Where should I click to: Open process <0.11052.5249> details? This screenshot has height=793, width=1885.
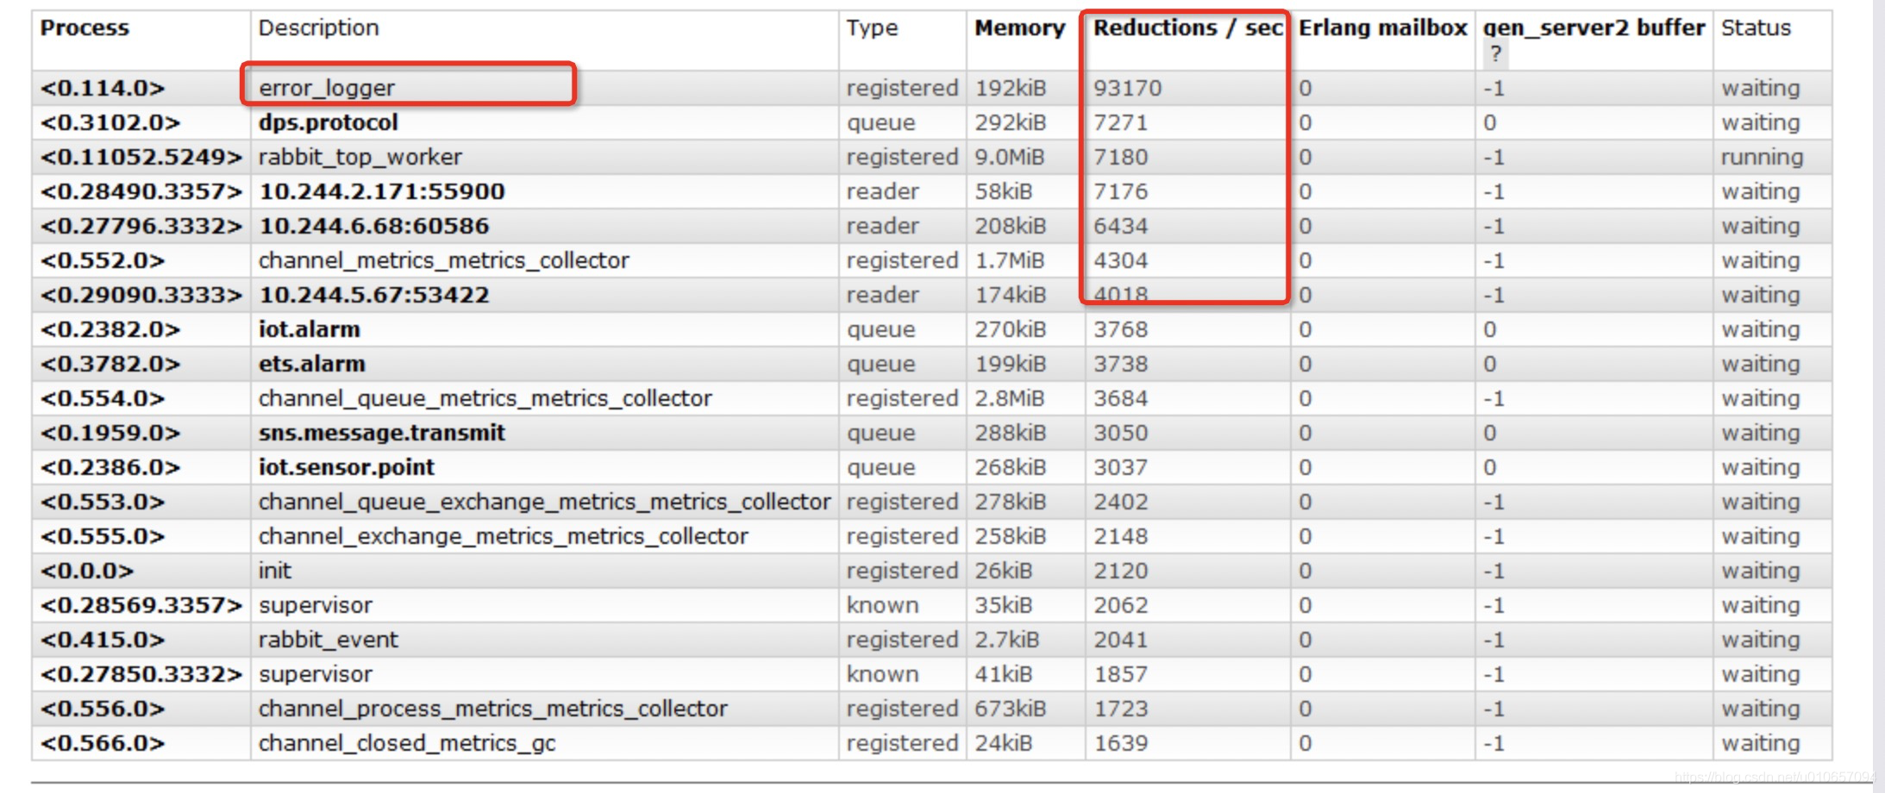[141, 157]
